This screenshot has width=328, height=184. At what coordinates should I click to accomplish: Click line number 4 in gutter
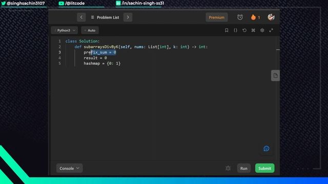[x=59, y=58]
